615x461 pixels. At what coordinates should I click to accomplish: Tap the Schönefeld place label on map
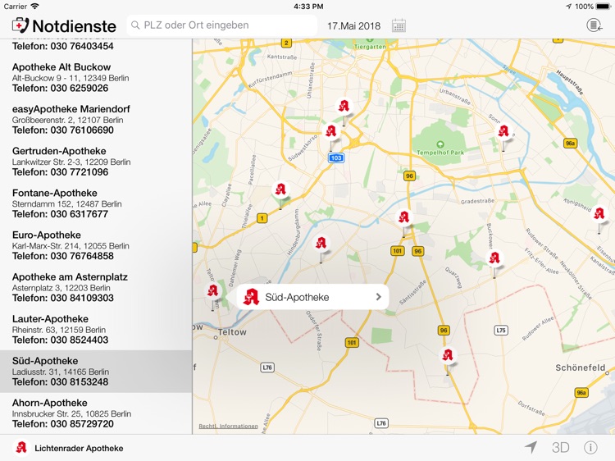pyautogui.click(x=581, y=367)
